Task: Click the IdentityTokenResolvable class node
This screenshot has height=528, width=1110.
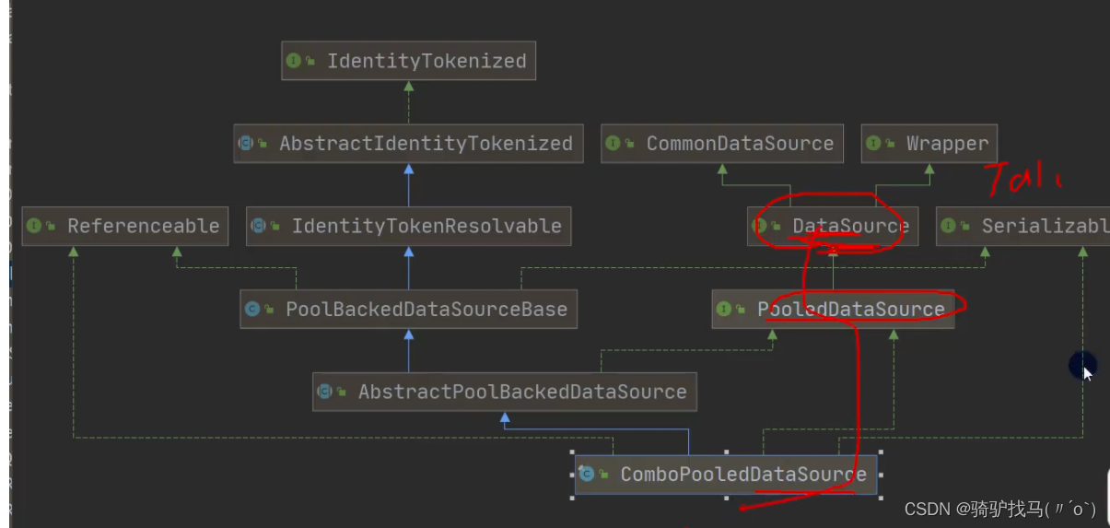Action: click(x=408, y=226)
